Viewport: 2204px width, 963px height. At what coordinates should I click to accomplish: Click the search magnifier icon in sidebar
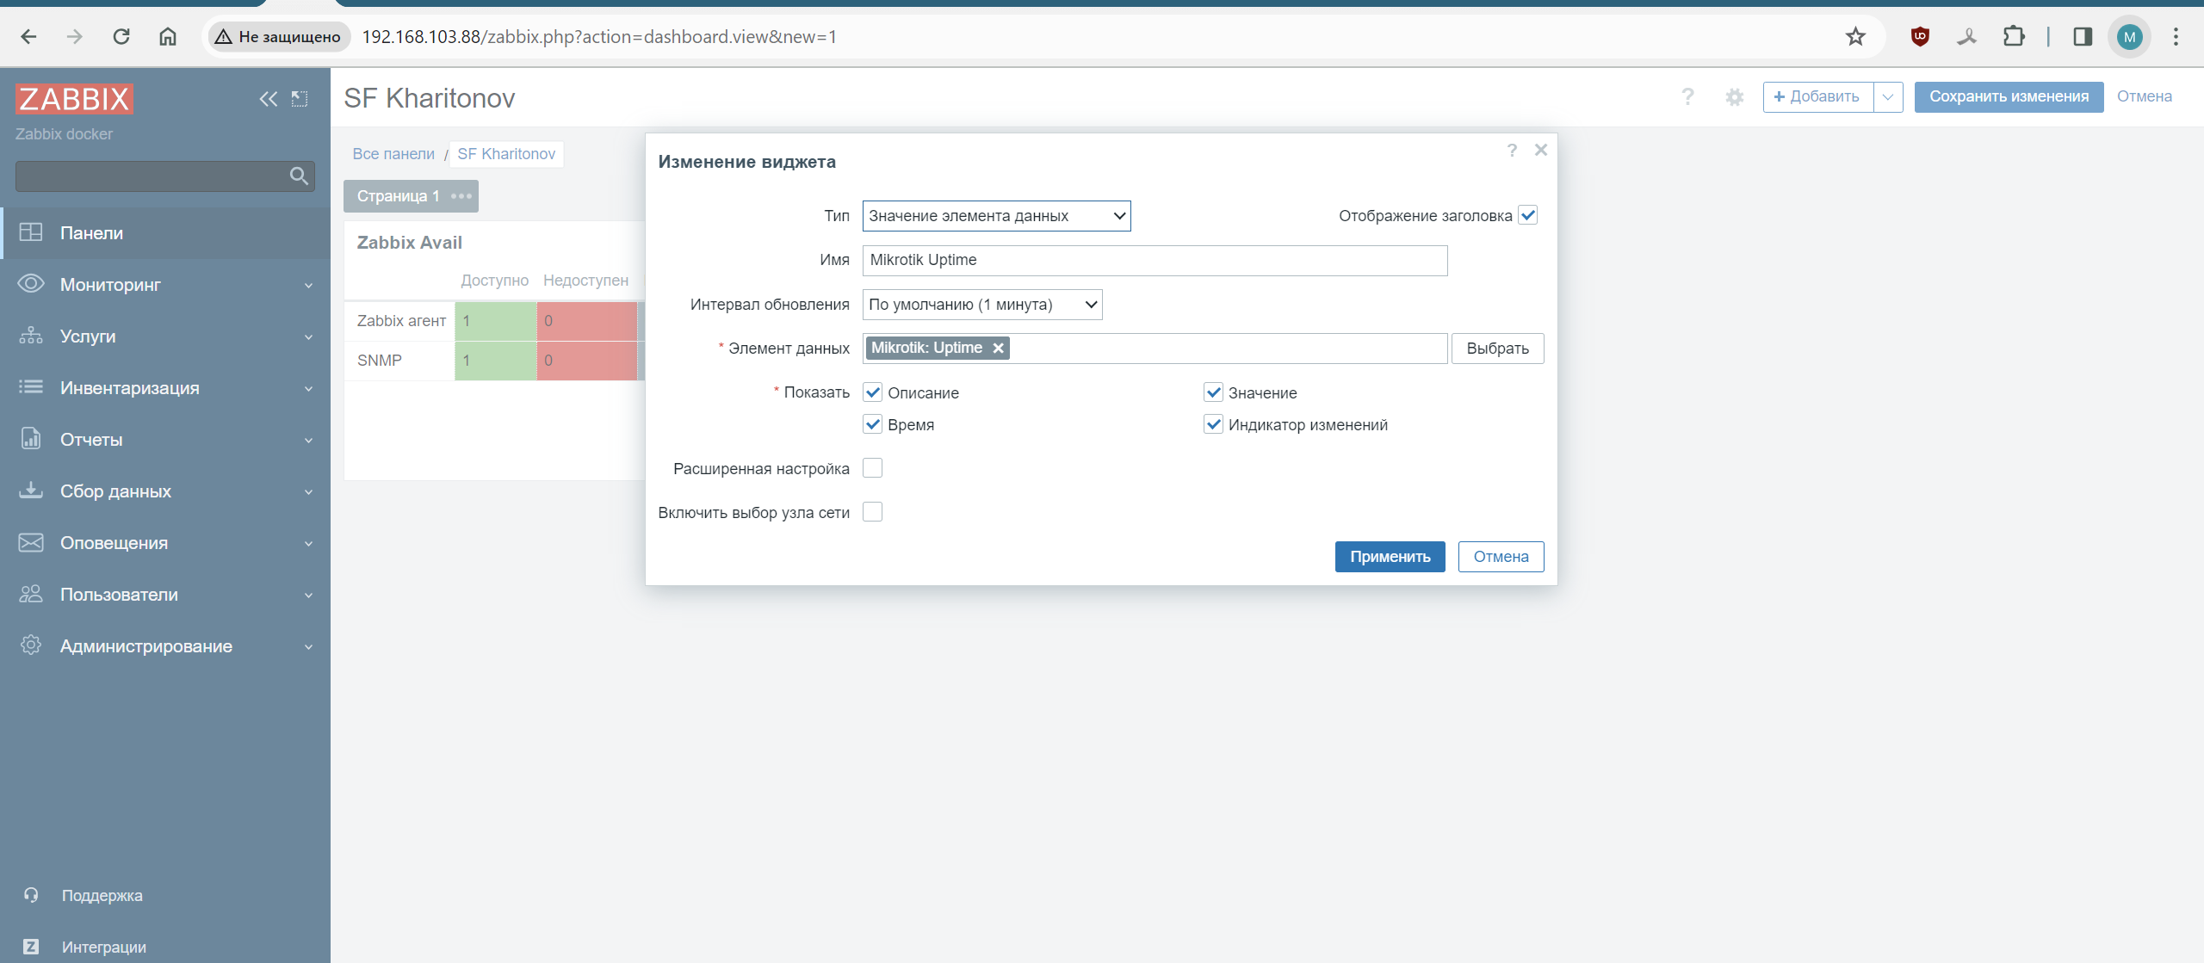[x=299, y=176]
